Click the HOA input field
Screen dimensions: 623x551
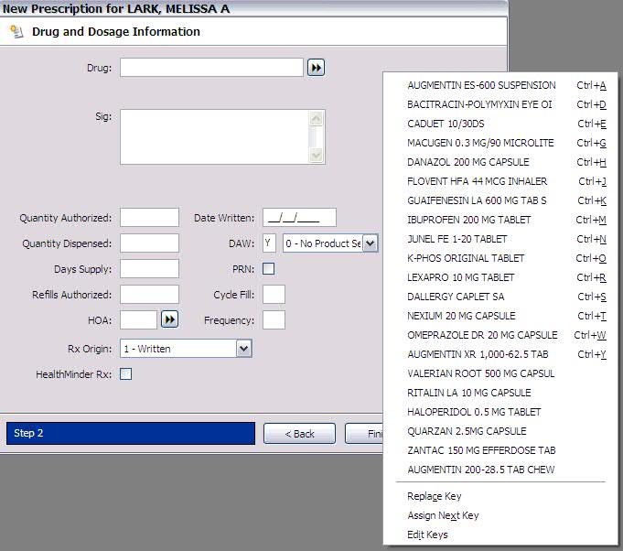[x=138, y=320]
